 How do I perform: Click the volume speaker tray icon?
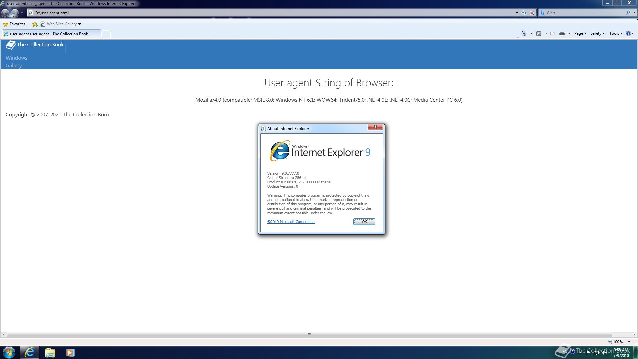604,353
